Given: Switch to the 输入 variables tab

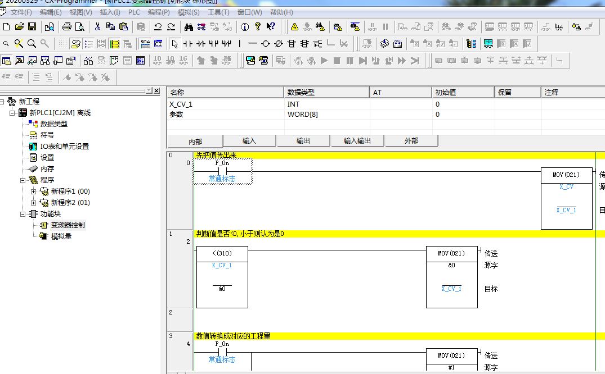Looking at the screenshot, I should click(x=249, y=141).
